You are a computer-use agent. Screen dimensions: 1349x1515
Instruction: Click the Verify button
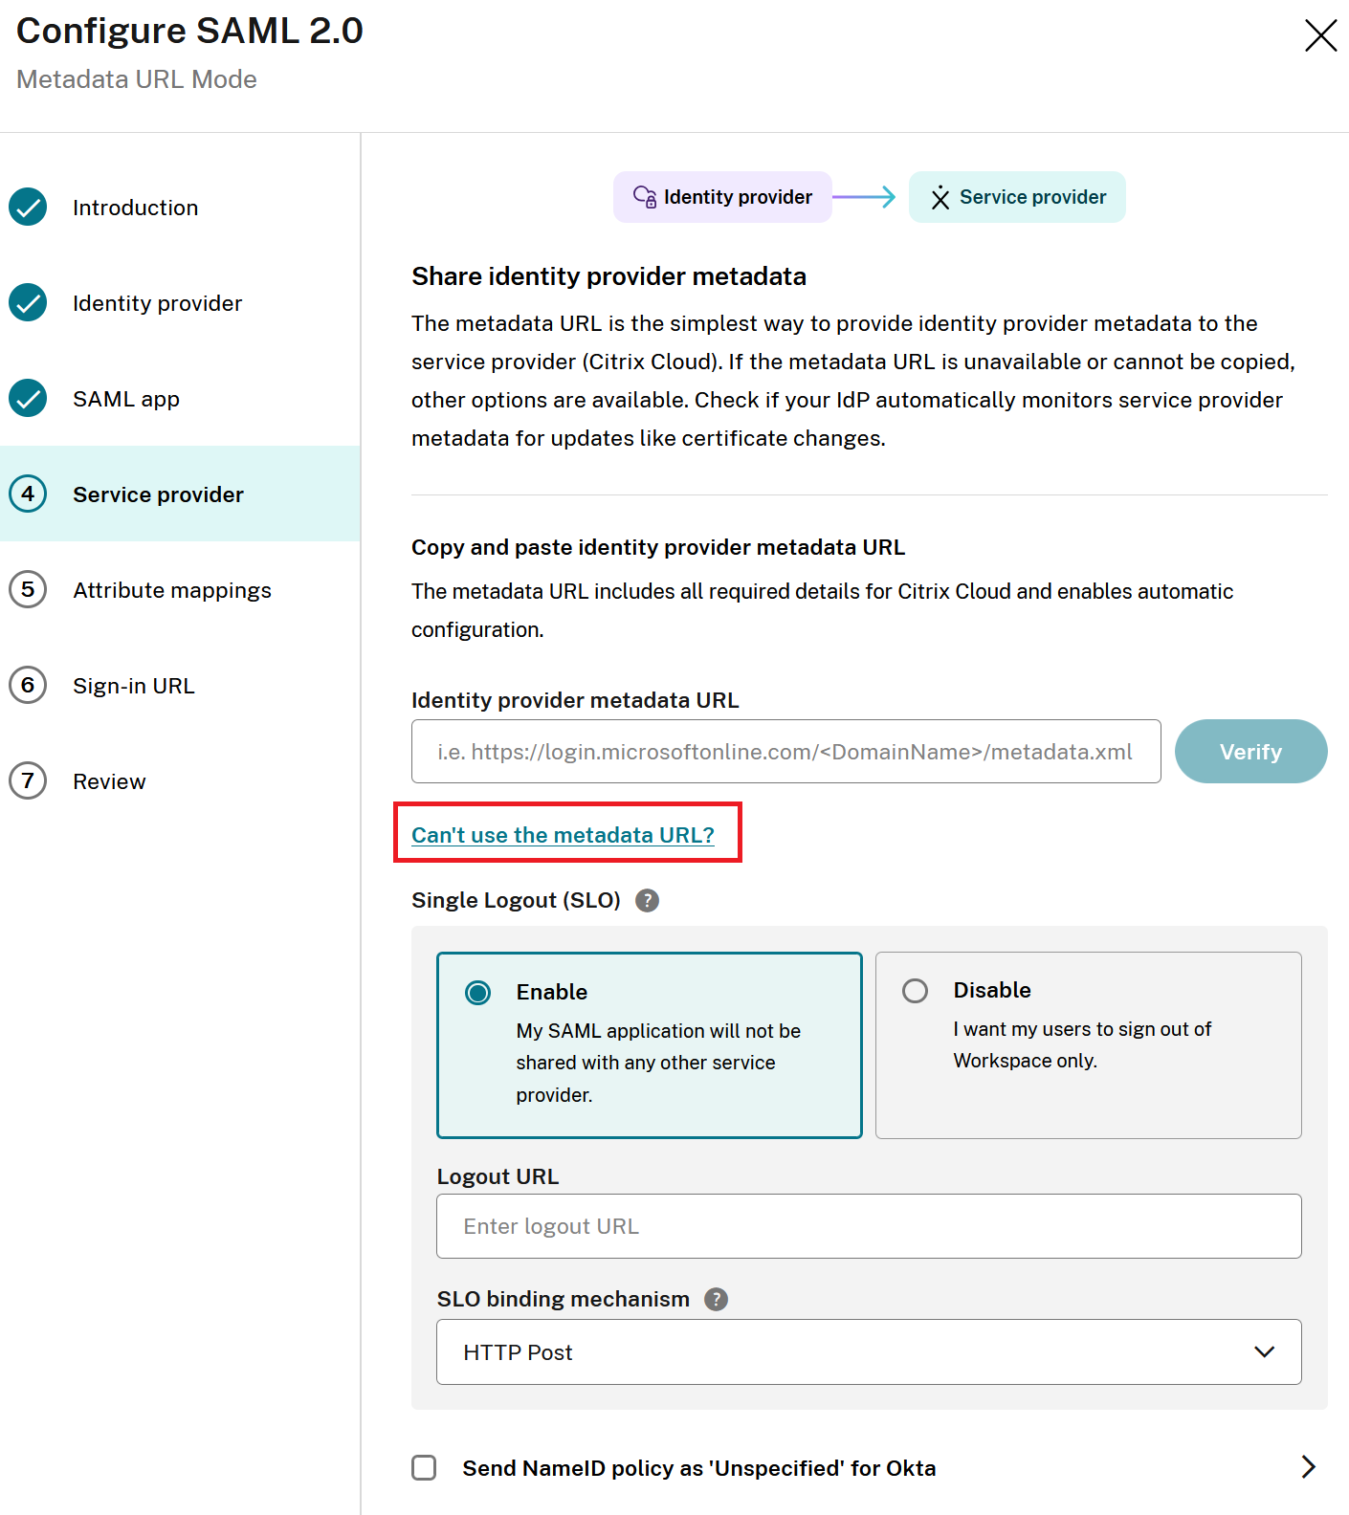coord(1250,751)
